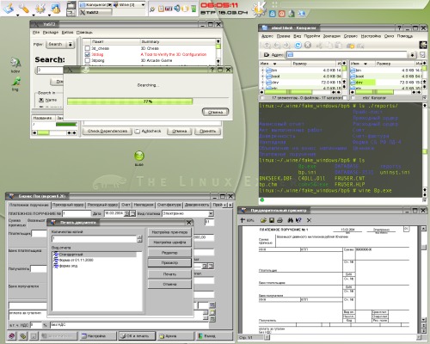430x344 pixels.
Task: Select Форма от 01.11.2000 report type
Action: coord(77,260)
